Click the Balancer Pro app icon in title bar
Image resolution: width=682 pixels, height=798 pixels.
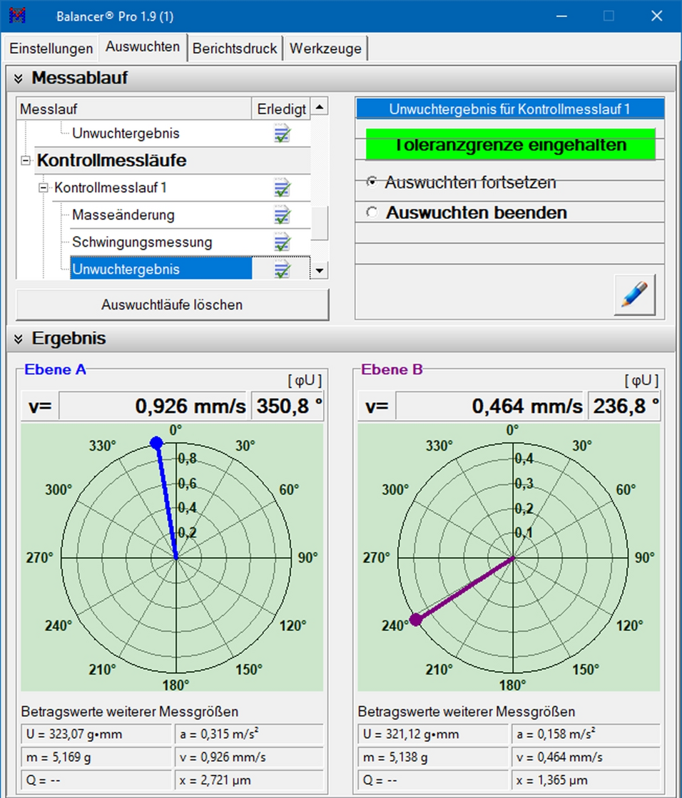18,16
